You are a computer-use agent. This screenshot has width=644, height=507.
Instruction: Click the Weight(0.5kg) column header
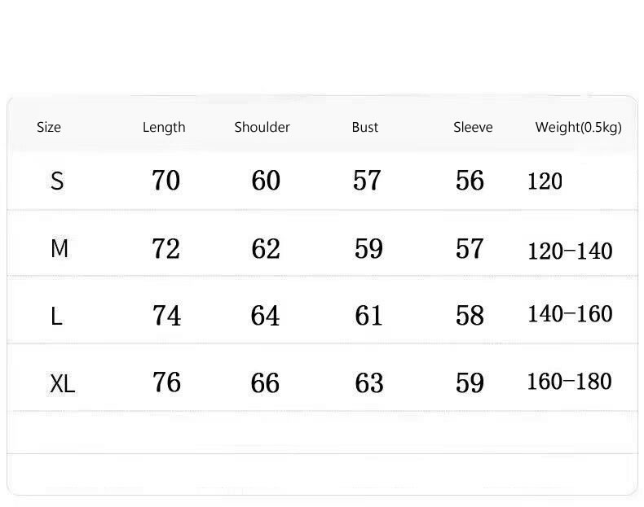click(x=578, y=127)
